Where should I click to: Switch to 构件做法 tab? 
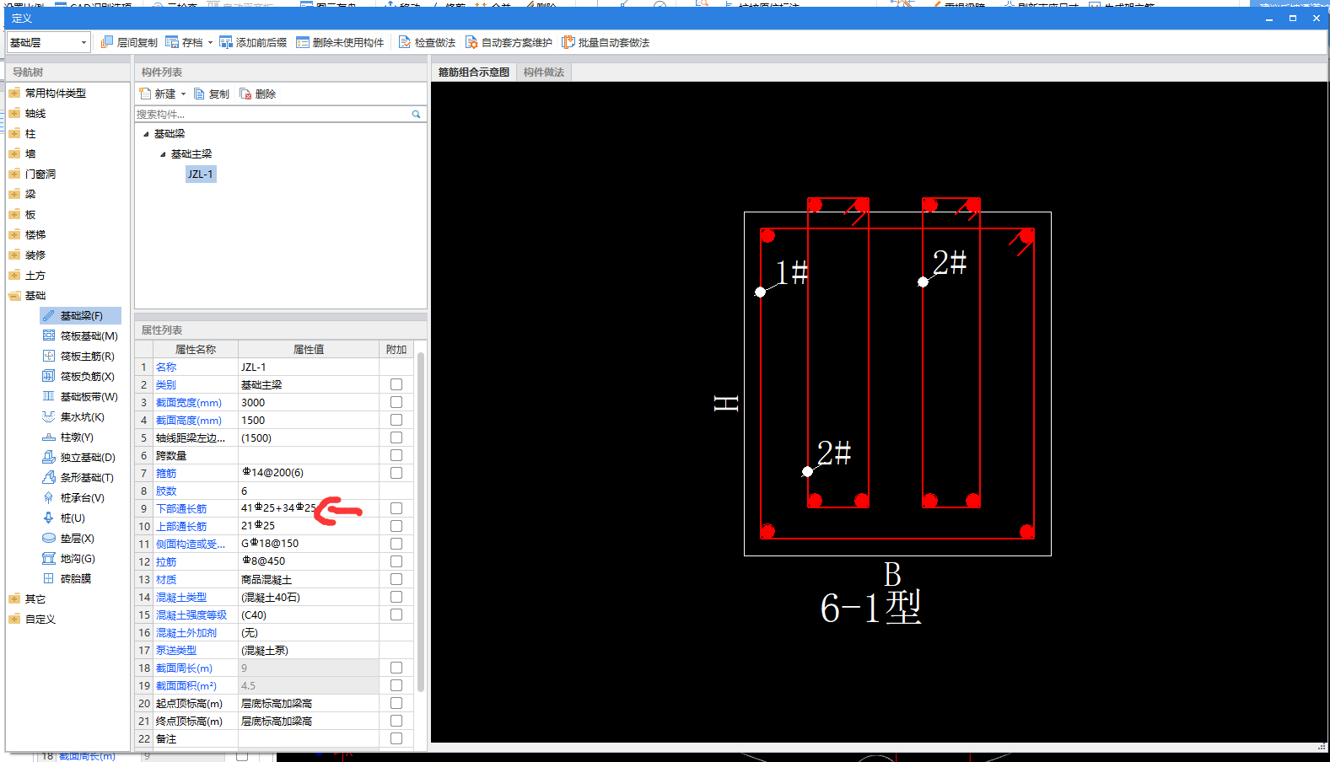pos(543,72)
